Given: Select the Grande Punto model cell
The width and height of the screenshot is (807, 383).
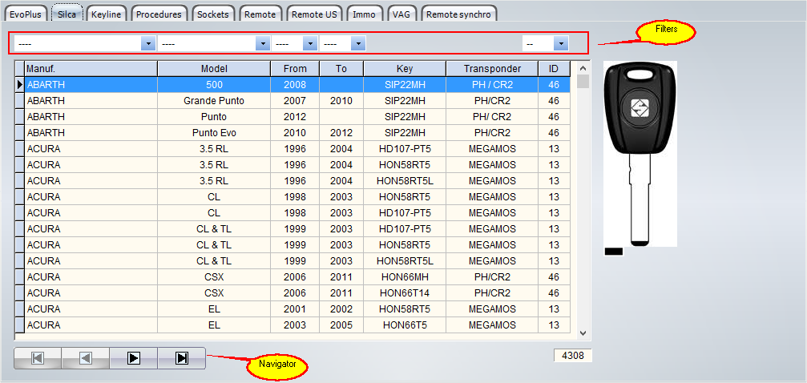Looking at the screenshot, I should click(x=214, y=101).
